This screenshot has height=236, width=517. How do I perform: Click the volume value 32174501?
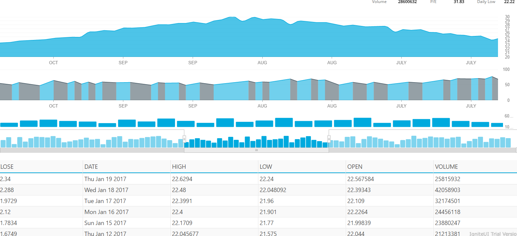click(x=448, y=201)
